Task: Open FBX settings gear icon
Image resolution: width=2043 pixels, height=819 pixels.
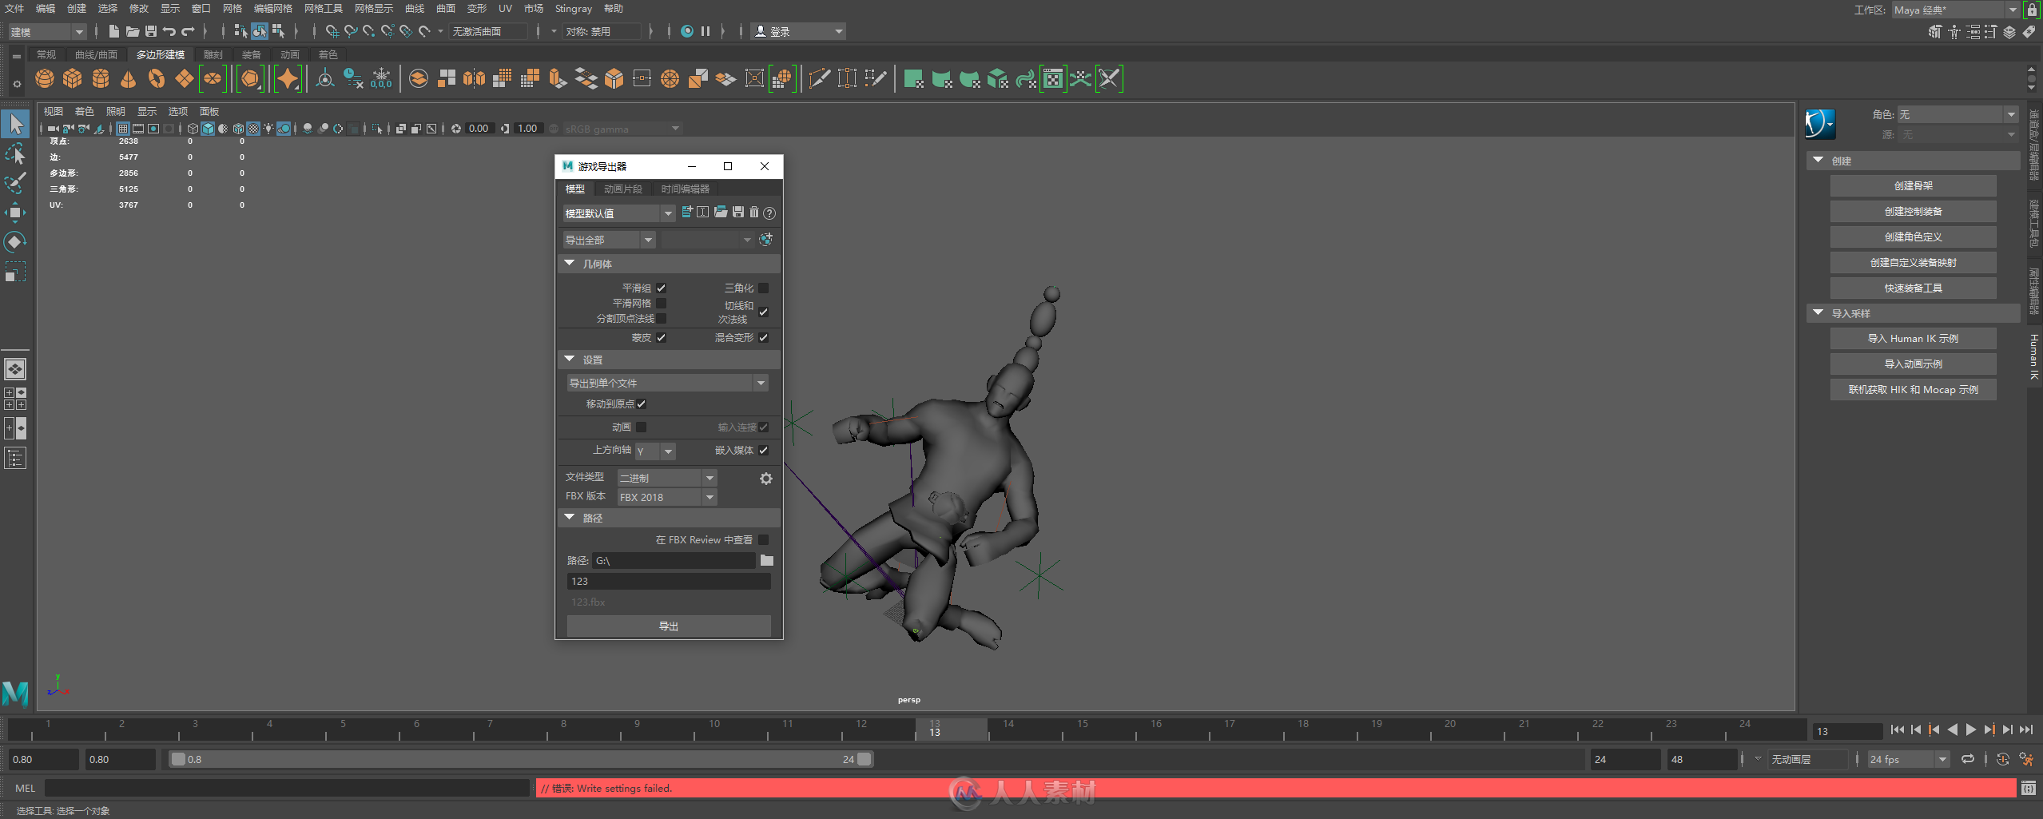Action: (765, 478)
